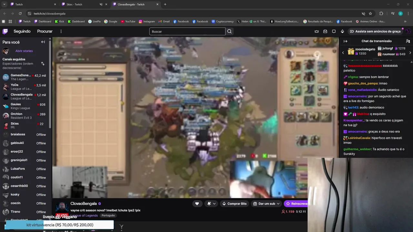Click username guilherme_webber in chat
The width and height of the screenshot is (413, 232).
[357, 149]
